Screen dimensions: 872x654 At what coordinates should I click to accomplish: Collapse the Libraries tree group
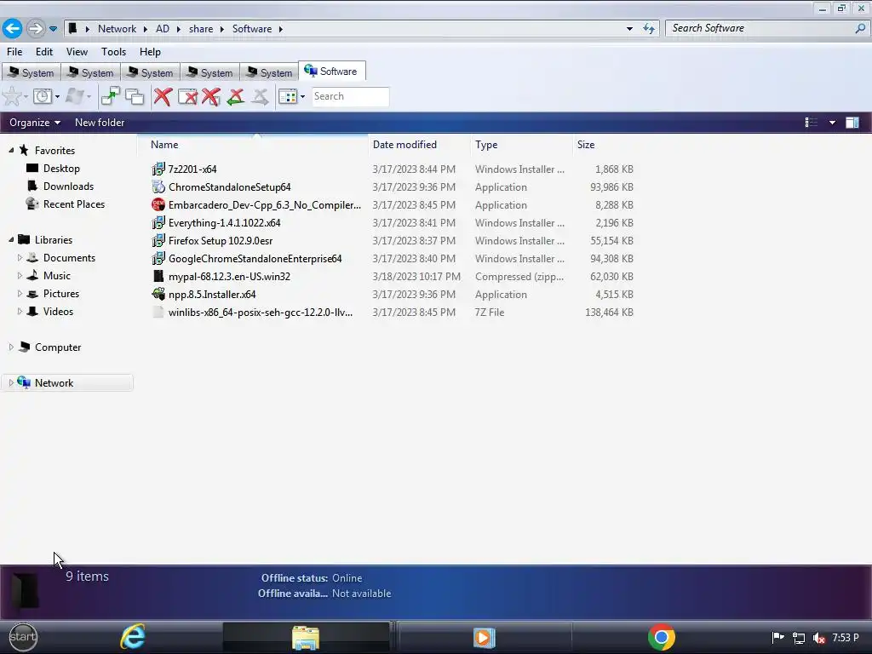point(12,239)
